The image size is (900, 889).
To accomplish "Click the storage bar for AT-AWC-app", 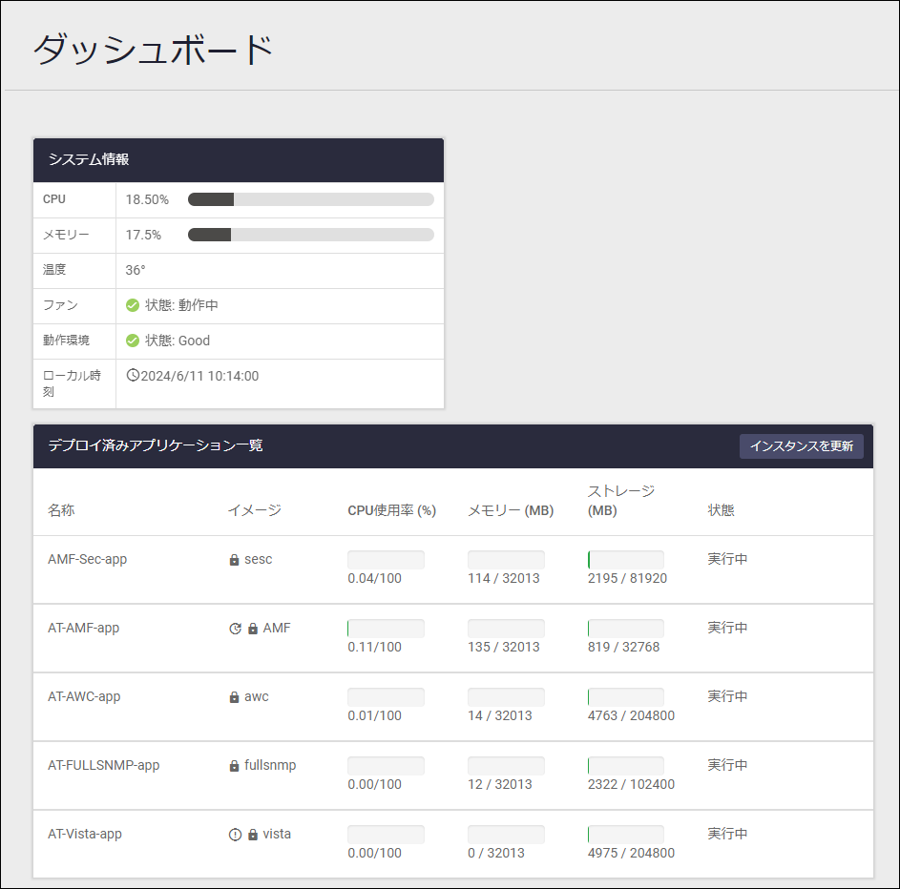I will (x=626, y=697).
